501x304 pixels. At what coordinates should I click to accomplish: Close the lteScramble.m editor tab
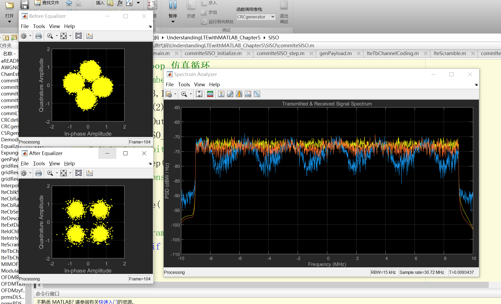click(473, 54)
